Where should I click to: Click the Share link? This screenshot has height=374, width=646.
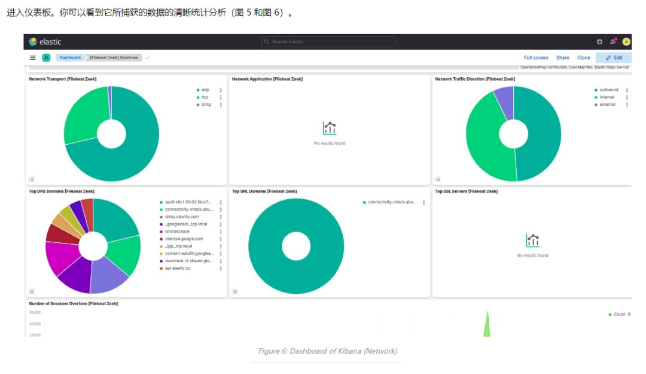coord(563,57)
